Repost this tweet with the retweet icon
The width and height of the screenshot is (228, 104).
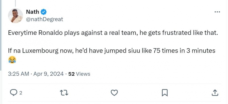click(x=64, y=93)
